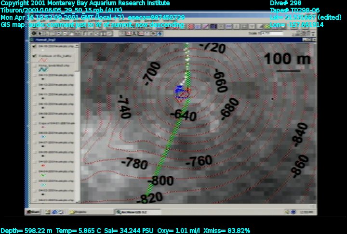Click the red contour line legend swatch

pyautogui.click(x=43, y=61)
